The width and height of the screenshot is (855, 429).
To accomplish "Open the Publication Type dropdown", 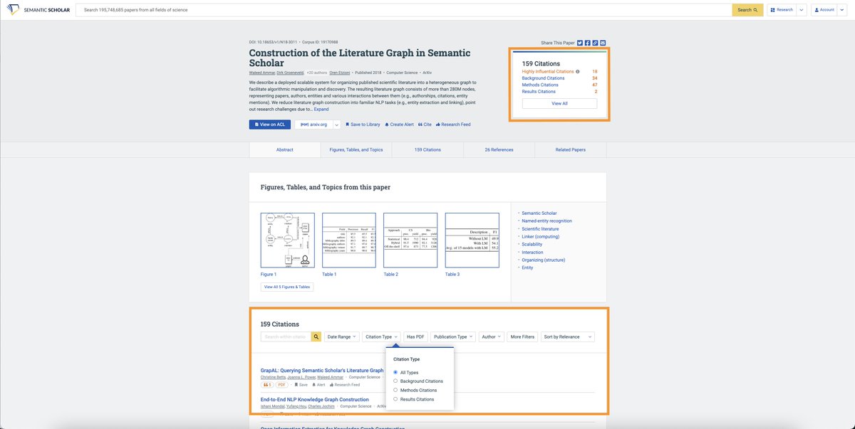I will pyautogui.click(x=453, y=337).
